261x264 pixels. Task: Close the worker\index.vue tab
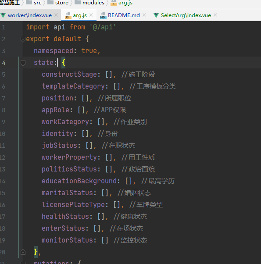pyautogui.click(x=56, y=15)
